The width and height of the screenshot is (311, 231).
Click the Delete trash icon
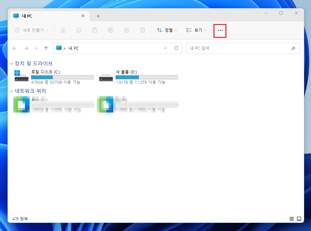(x=143, y=30)
